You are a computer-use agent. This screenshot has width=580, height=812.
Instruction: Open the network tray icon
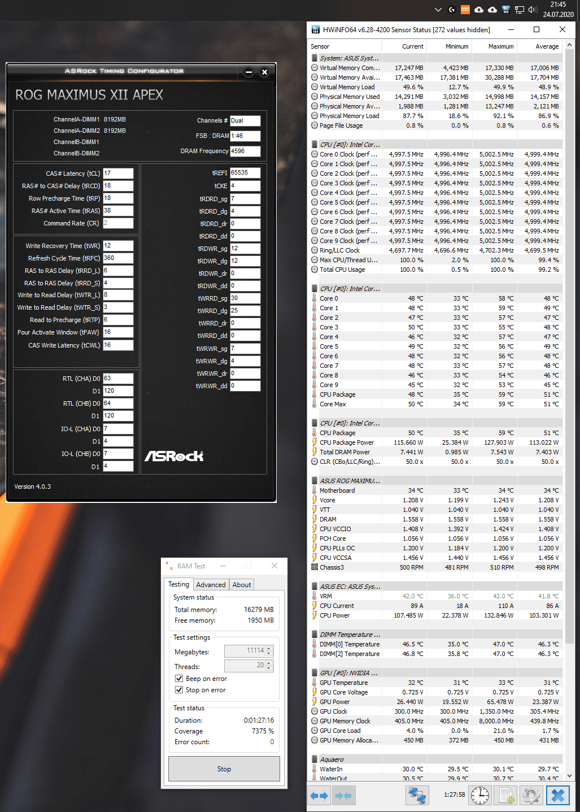(x=520, y=10)
